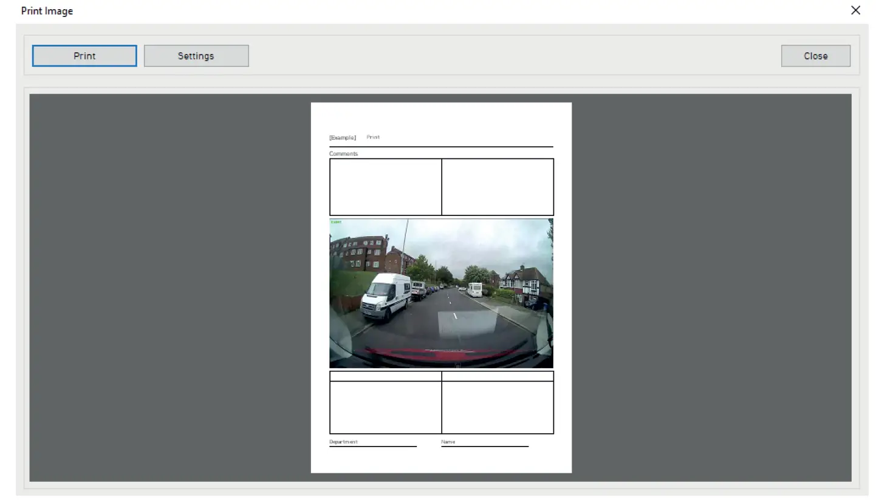Click the right Comments box on the preview
The height and width of the screenshot is (503, 876).
(x=498, y=187)
